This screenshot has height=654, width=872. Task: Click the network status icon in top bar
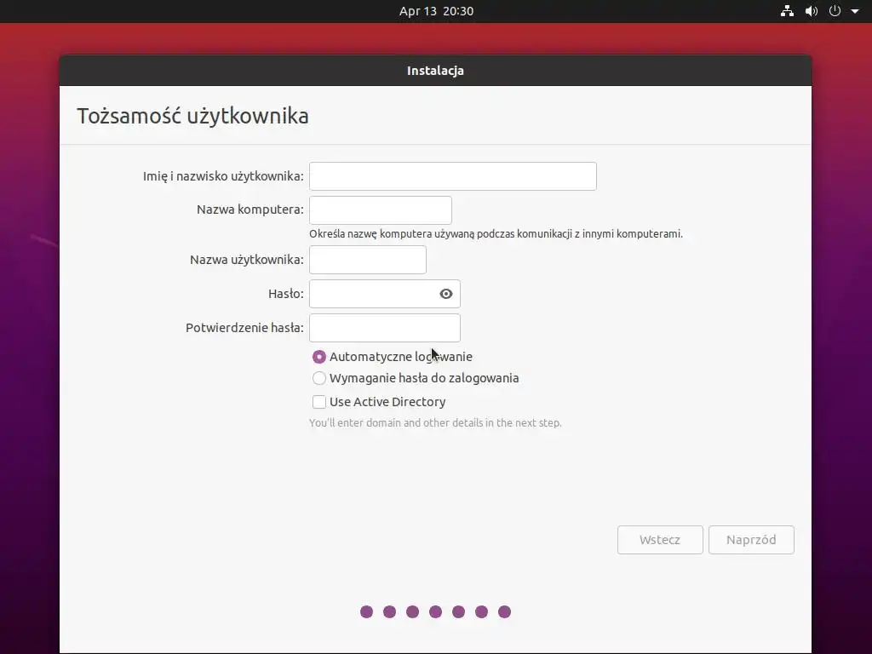tap(787, 10)
